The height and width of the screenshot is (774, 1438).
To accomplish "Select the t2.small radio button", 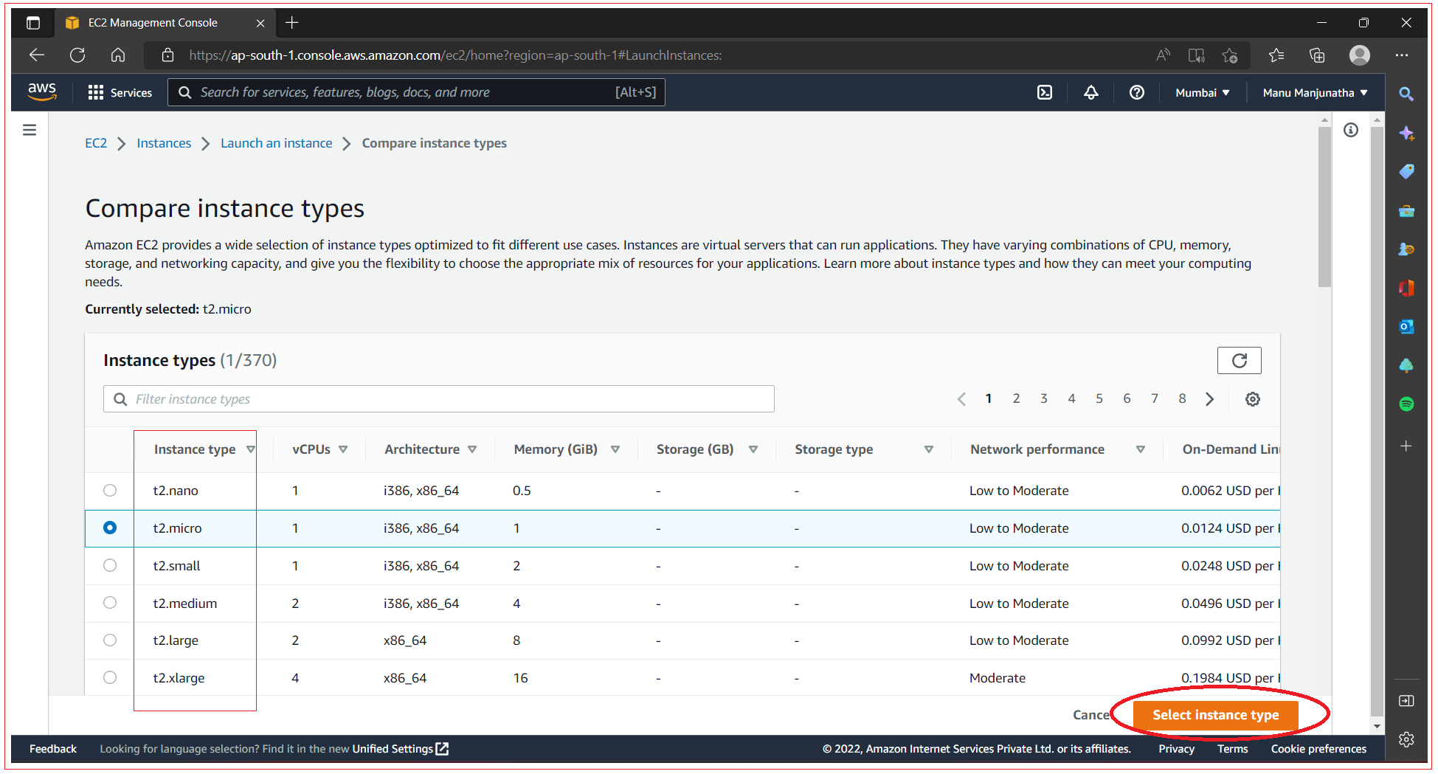I will (x=110, y=565).
